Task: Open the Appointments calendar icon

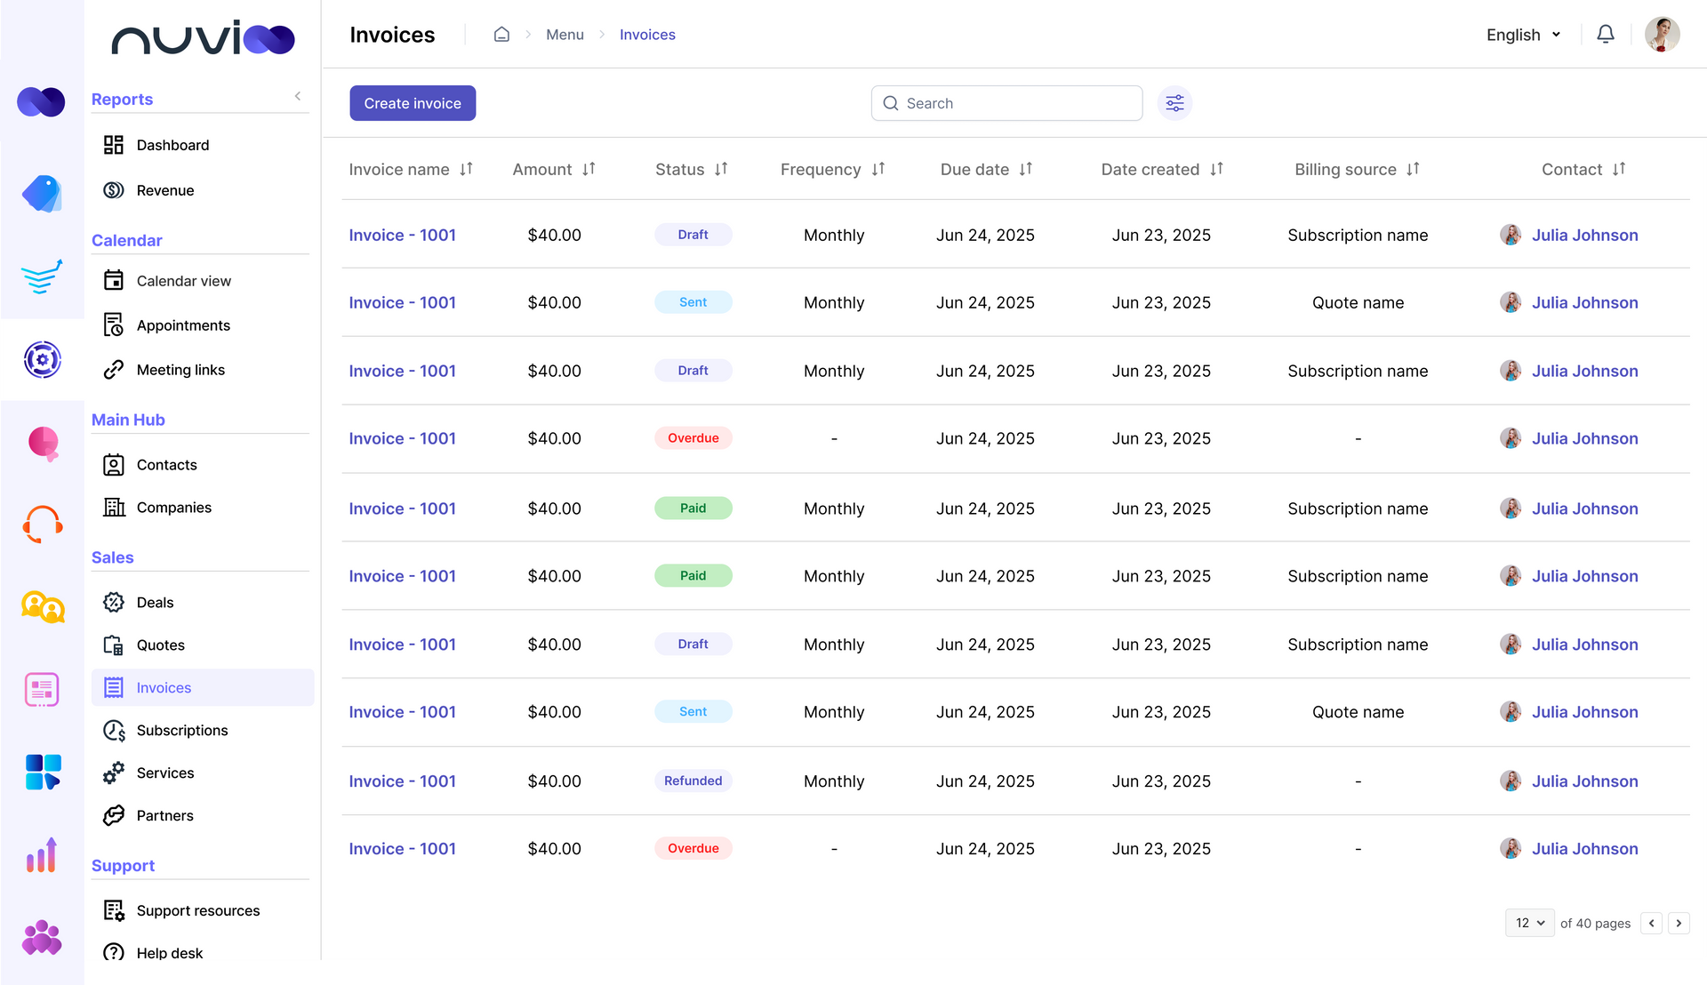Action: coord(114,324)
